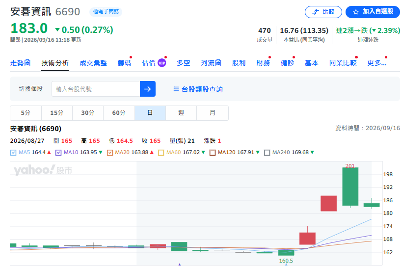The image size is (402, 267).
Task: Click the 連2漲→跌 streak text
Action: 368,31
